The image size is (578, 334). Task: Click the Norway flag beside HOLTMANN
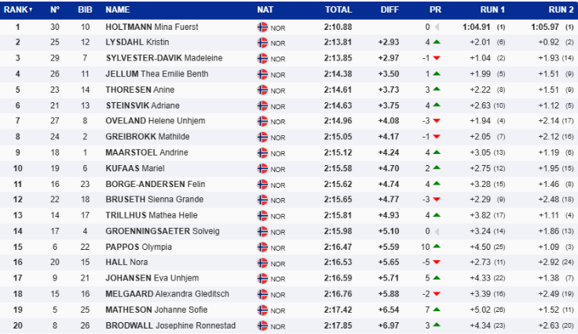[262, 27]
